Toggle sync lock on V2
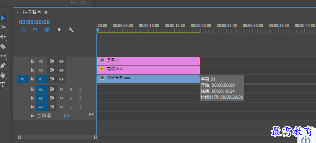 [x=52, y=70]
